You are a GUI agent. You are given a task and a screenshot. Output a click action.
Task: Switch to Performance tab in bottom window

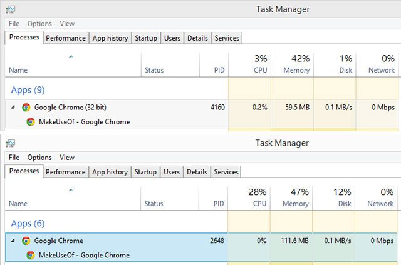click(65, 172)
